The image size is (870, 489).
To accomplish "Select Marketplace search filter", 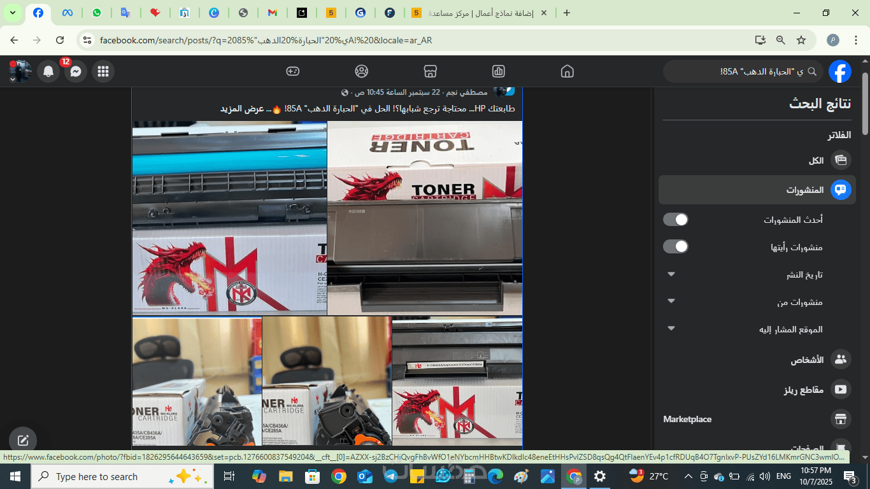I will [757, 419].
